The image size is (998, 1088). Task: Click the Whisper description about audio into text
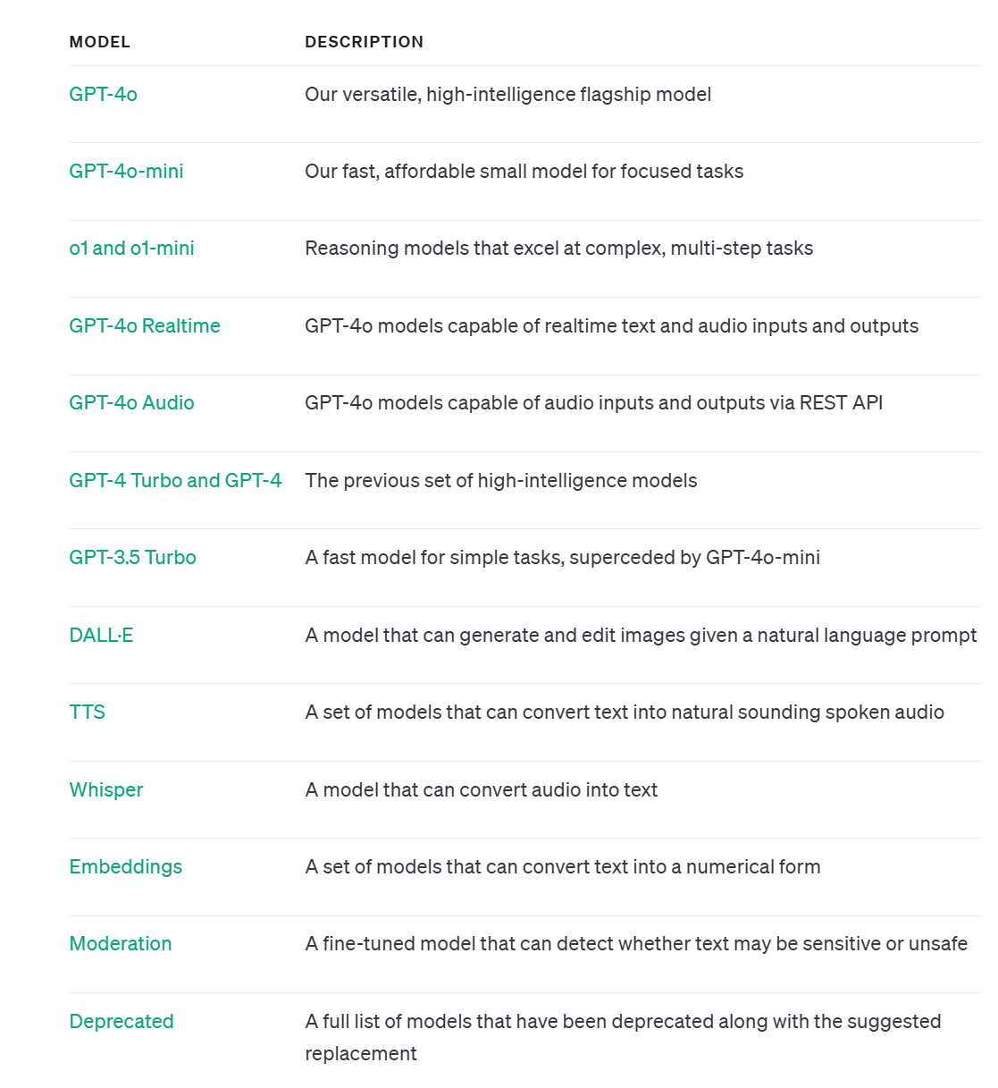[481, 790]
